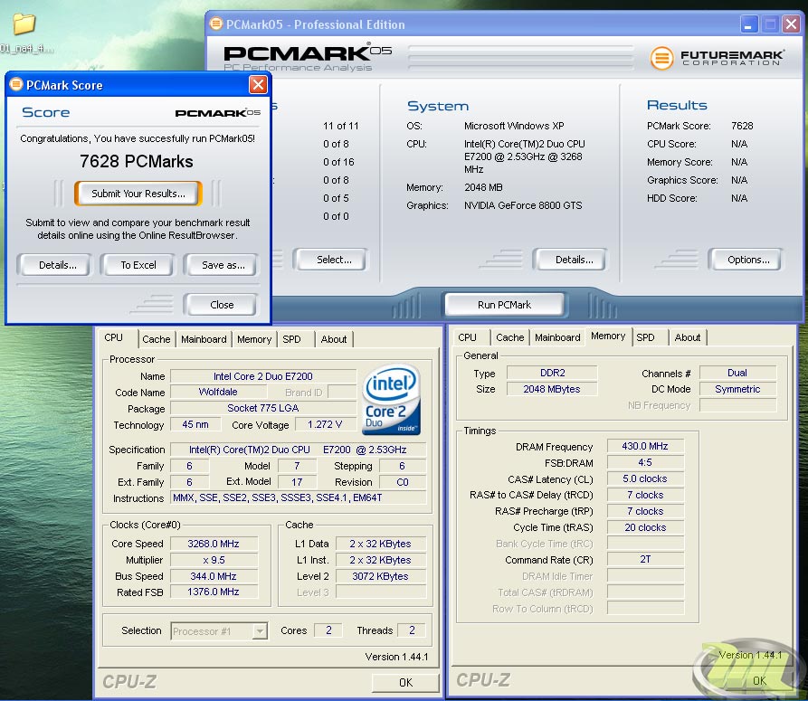Click the Core Voltage value 1.272 V

[x=325, y=424]
